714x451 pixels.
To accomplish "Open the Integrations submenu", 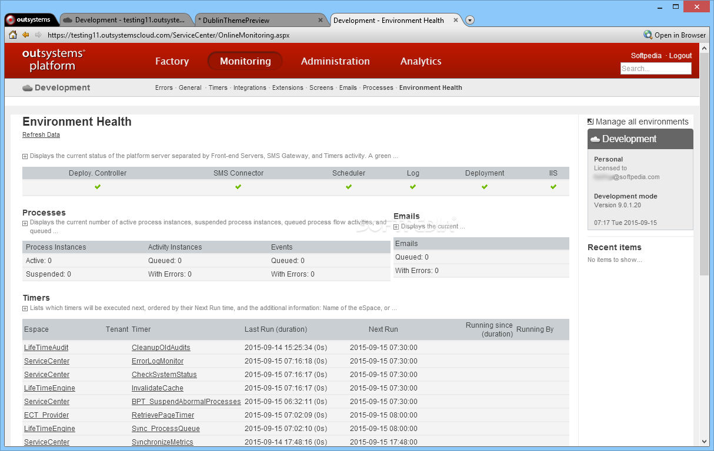I will pos(250,87).
